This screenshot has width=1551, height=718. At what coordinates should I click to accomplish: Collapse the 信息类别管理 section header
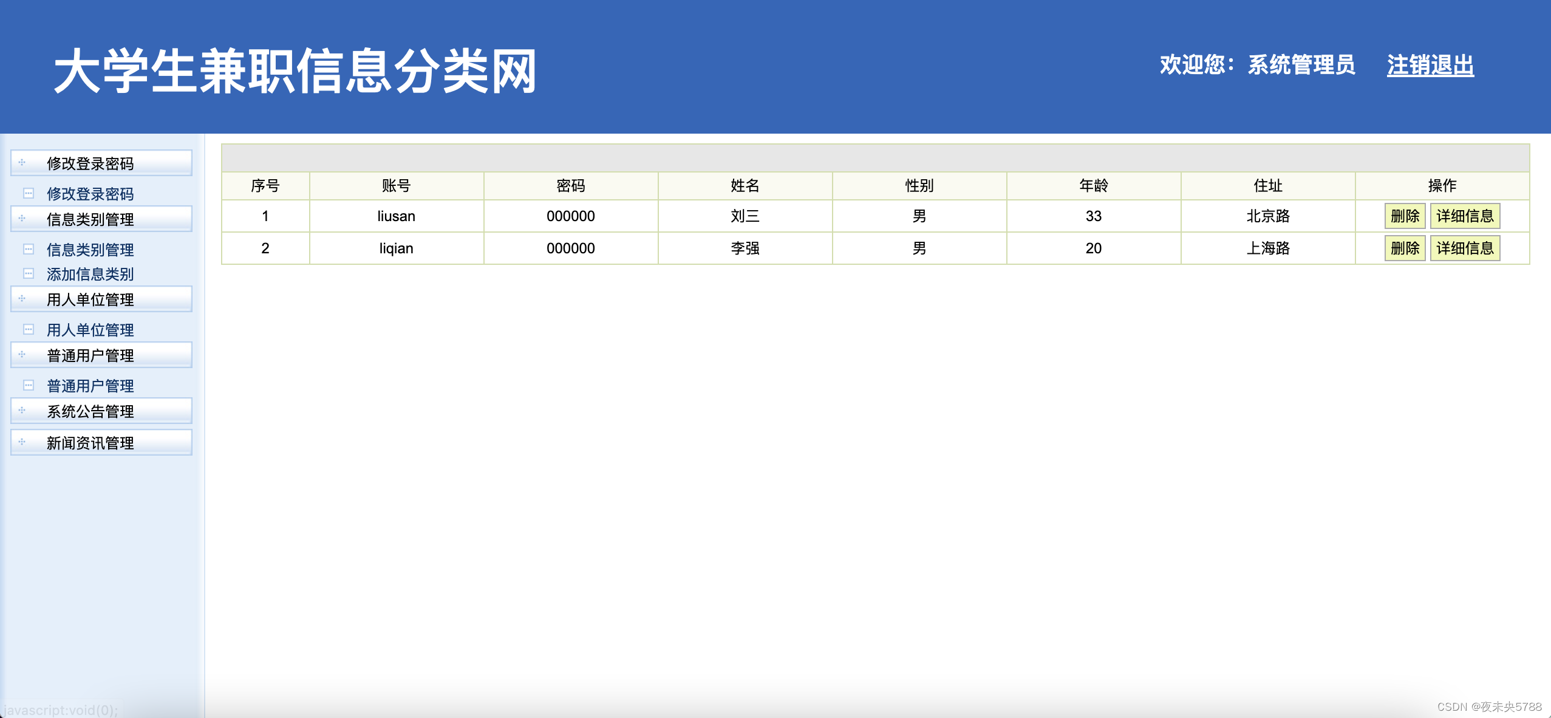point(90,219)
